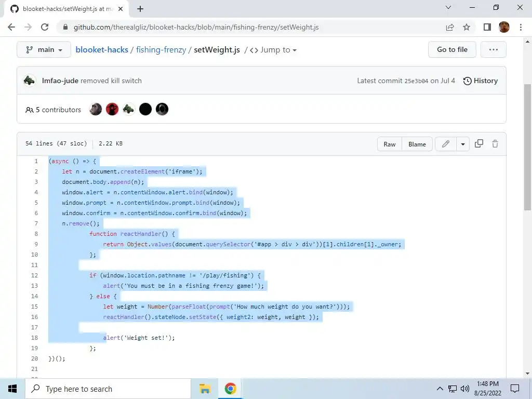Screen dimensions: 532x399
Task: Open lmfao-jude profile link
Action: click(x=60, y=81)
